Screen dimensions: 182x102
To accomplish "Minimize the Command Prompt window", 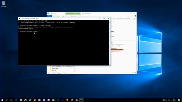I will coord(100,19).
